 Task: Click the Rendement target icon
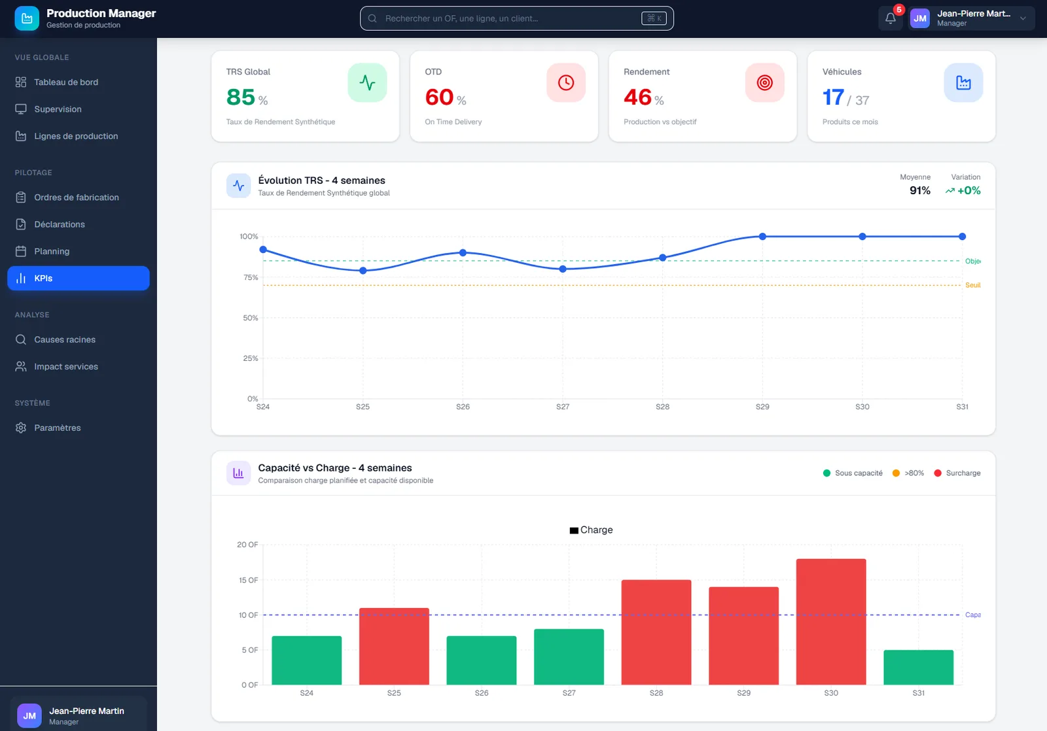pyautogui.click(x=765, y=82)
